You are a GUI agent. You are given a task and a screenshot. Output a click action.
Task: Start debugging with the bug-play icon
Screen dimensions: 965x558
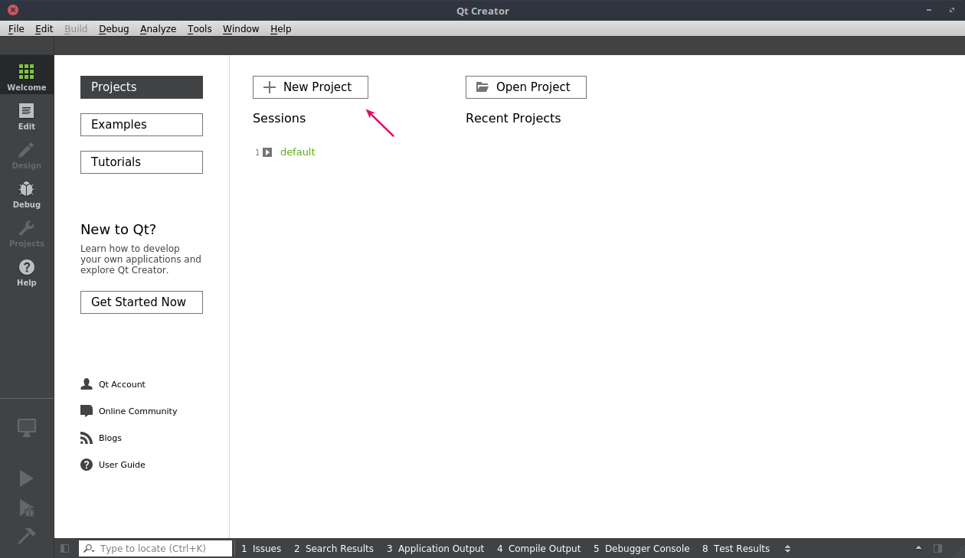26,508
